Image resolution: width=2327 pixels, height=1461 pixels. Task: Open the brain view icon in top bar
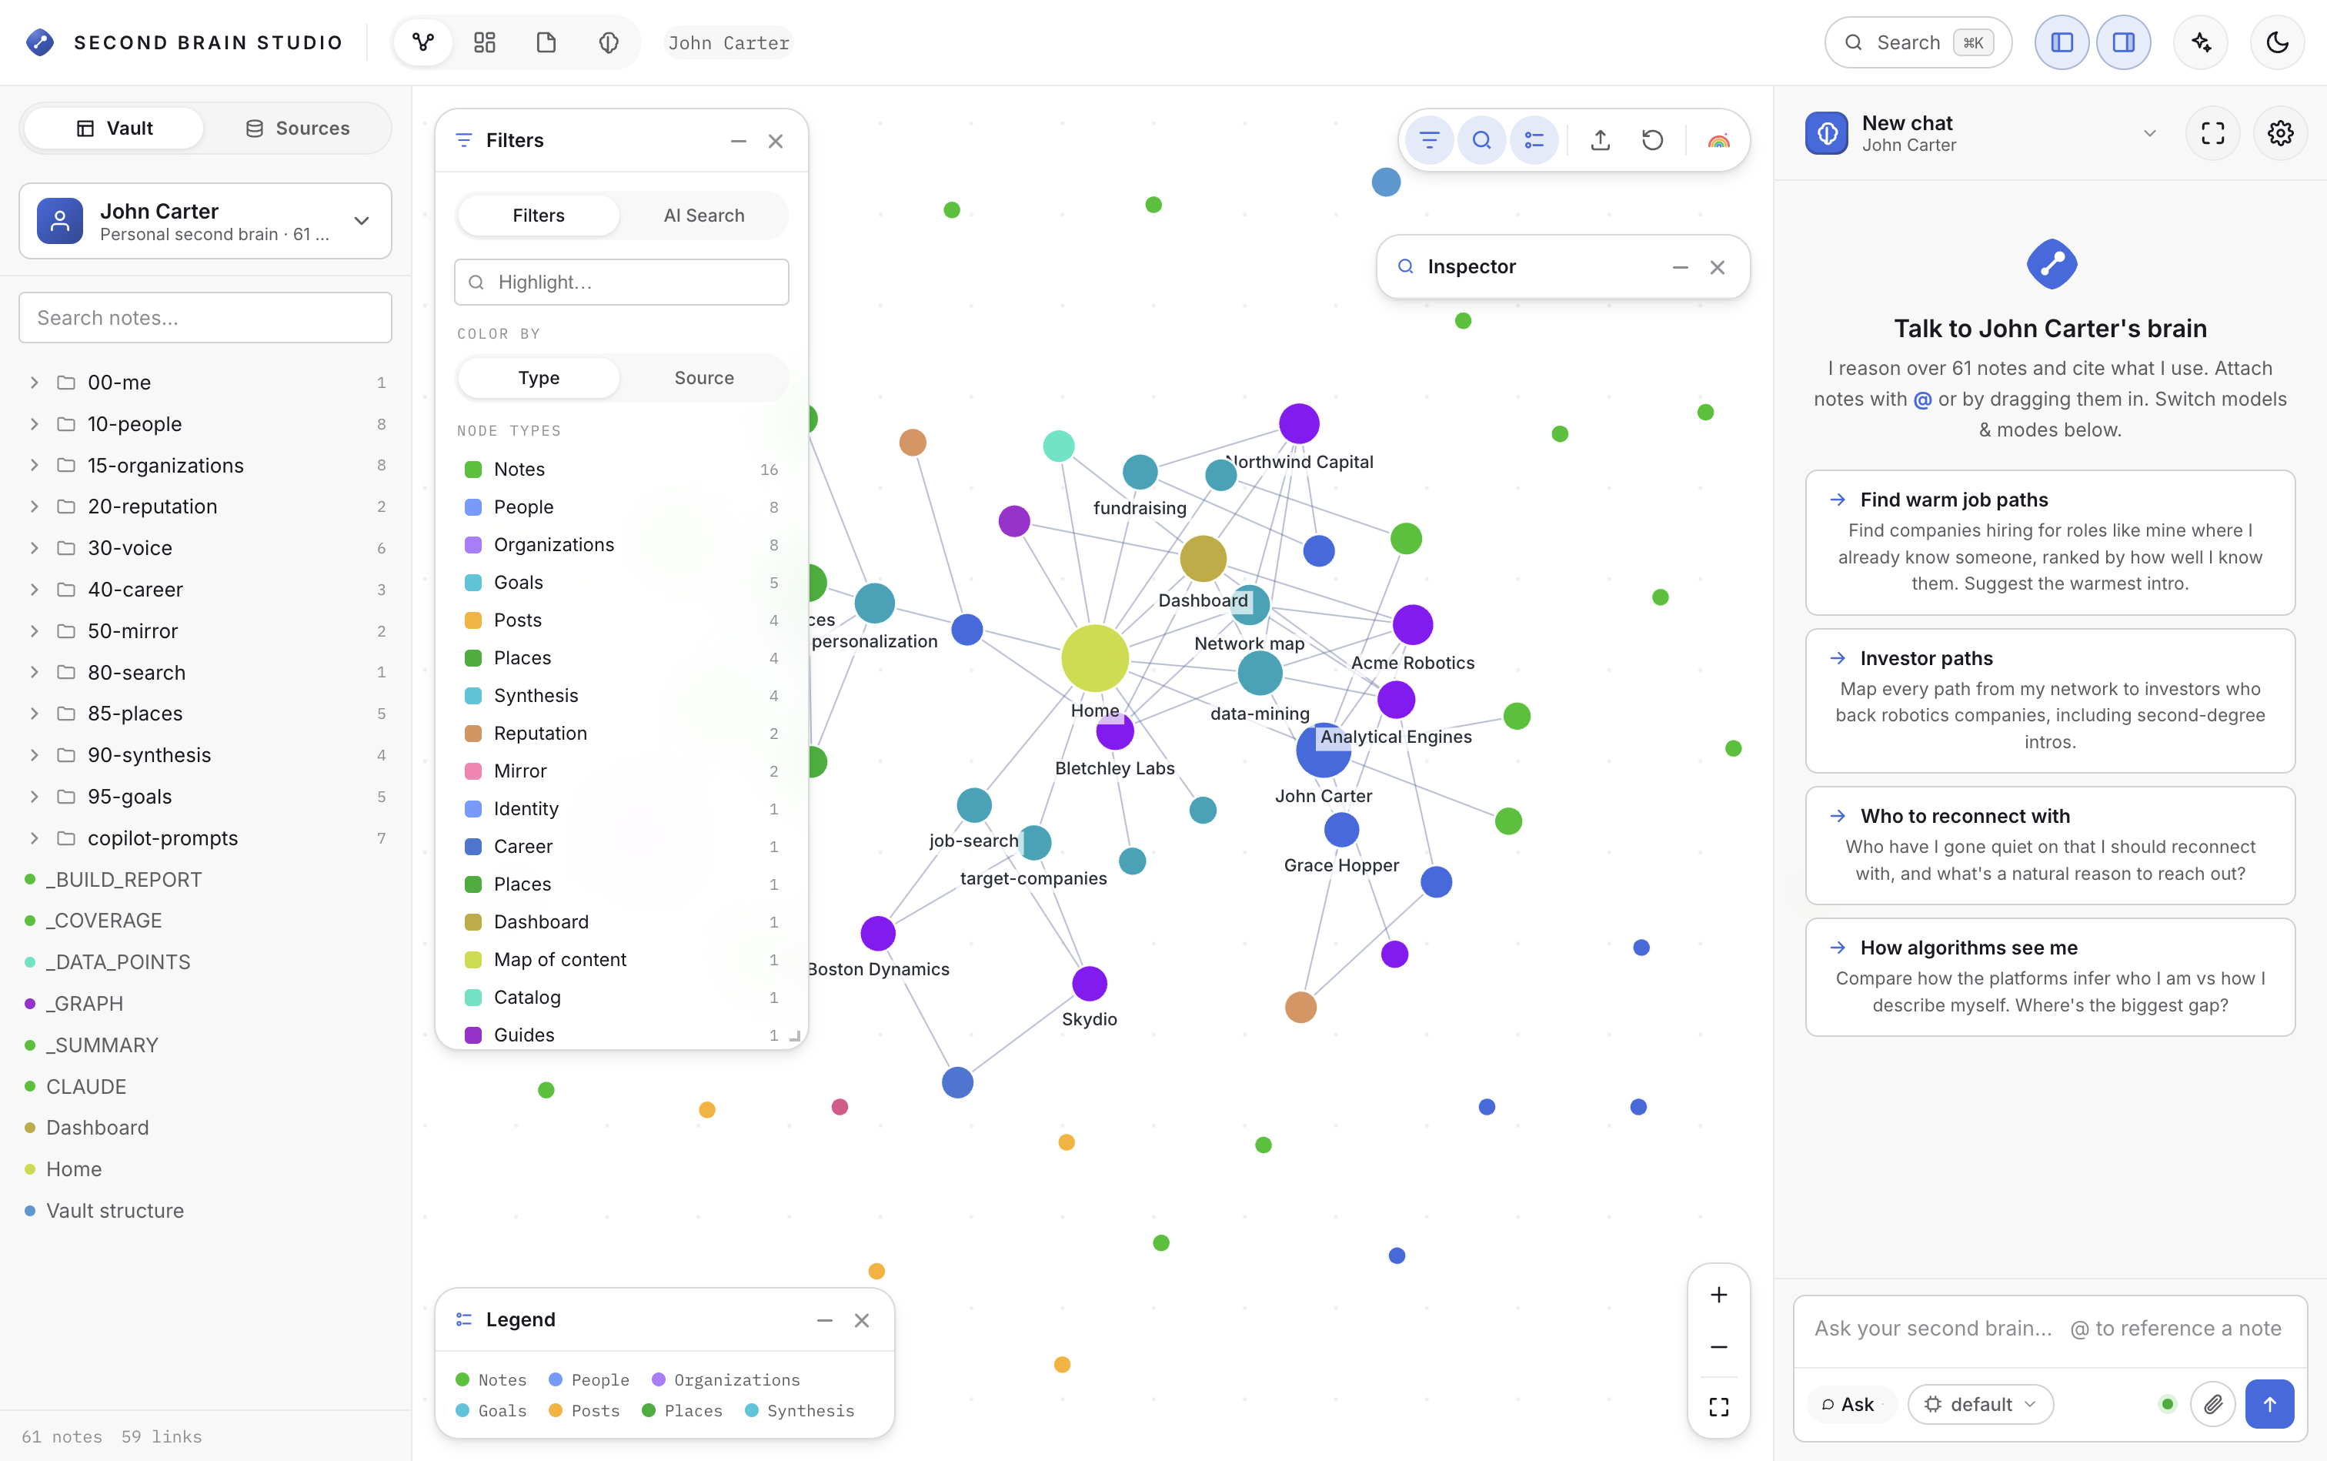tap(609, 42)
